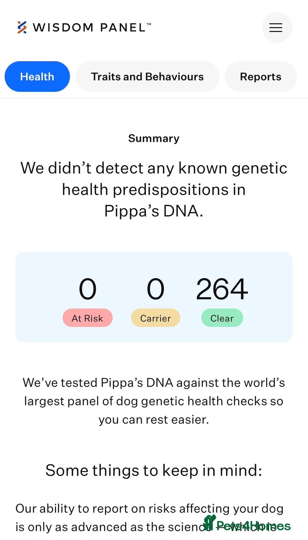308x540 pixels.
Task: Click the zero above At Risk
Action: pyautogui.click(x=88, y=289)
